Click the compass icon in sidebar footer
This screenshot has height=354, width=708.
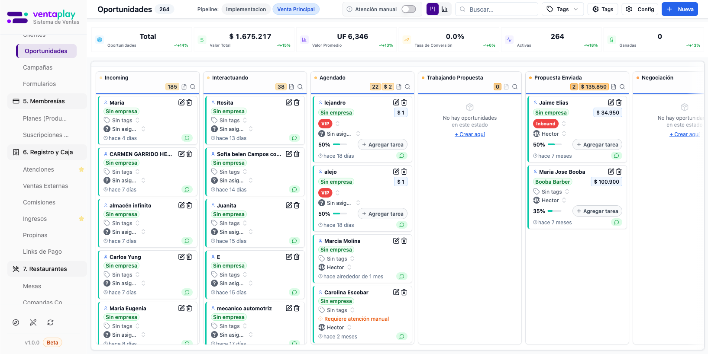click(x=16, y=322)
